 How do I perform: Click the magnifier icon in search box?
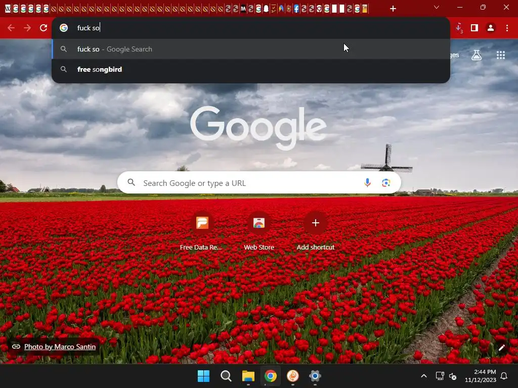pyautogui.click(x=132, y=182)
